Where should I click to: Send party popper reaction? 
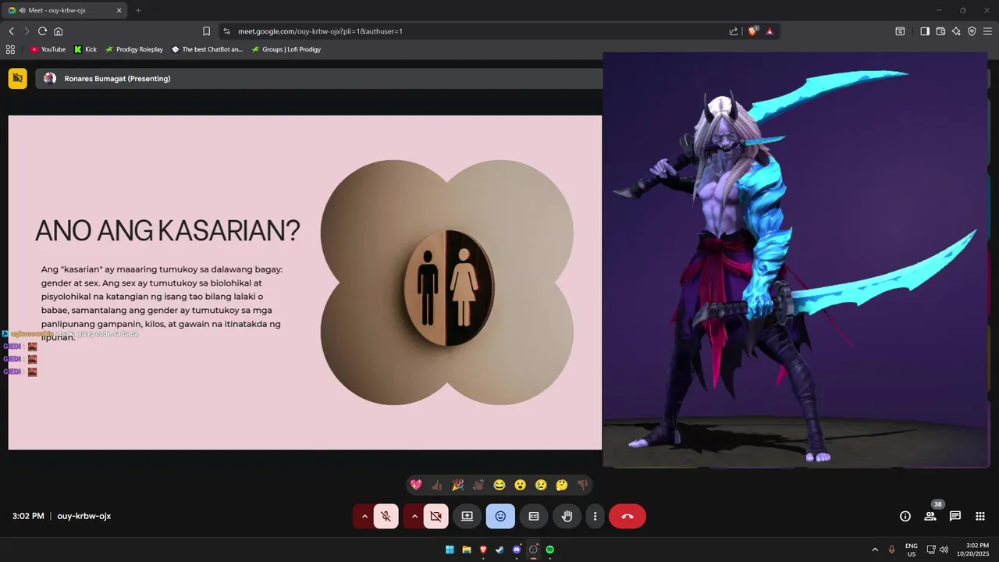(457, 485)
